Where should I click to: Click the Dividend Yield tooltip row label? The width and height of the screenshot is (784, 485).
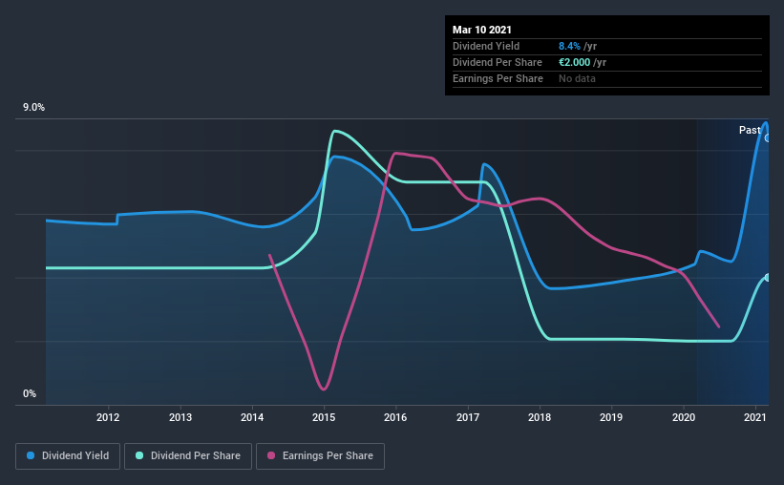tap(486, 46)
